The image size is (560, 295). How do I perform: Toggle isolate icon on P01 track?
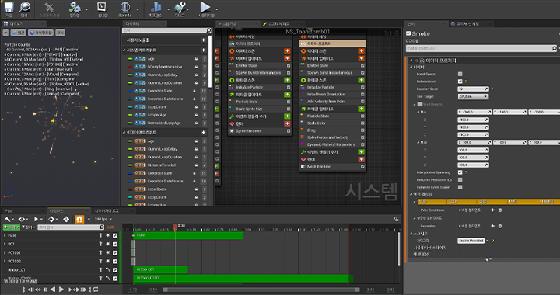pyautogui.click(x=100, y=244)
